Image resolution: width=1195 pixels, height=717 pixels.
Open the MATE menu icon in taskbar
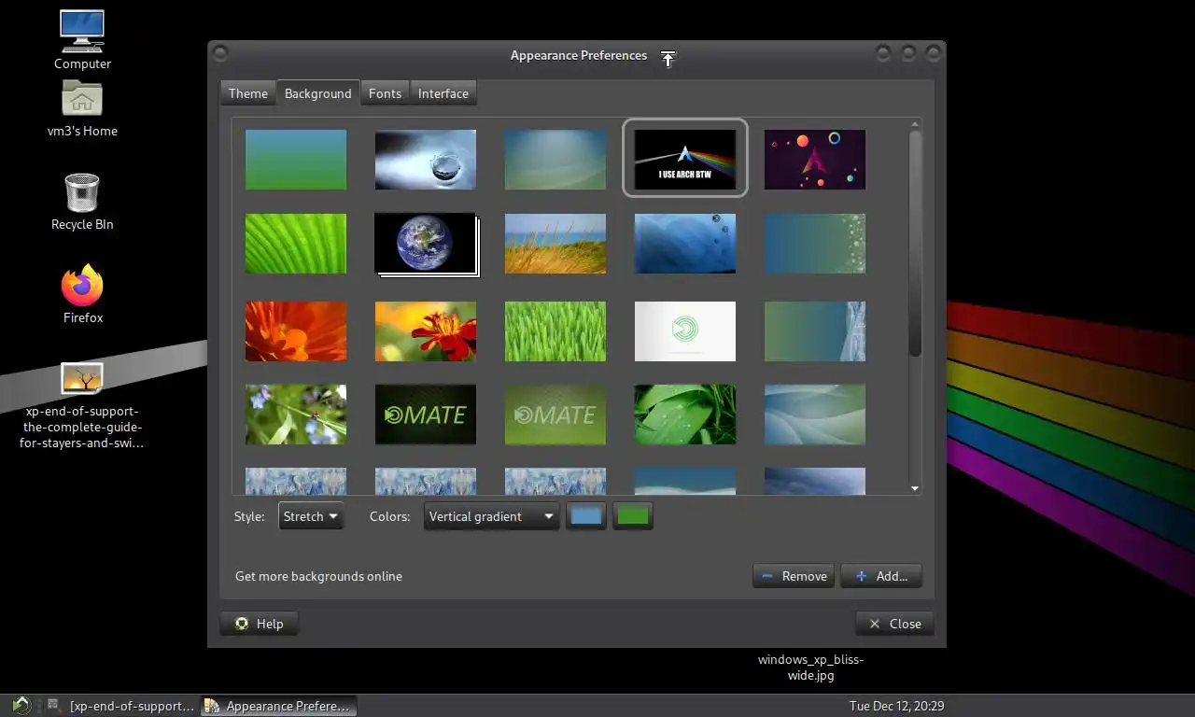21,706
